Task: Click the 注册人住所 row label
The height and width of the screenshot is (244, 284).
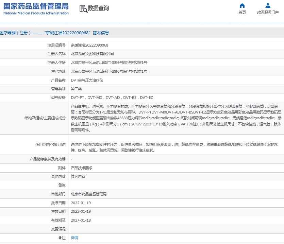Action: coord(56,63)
